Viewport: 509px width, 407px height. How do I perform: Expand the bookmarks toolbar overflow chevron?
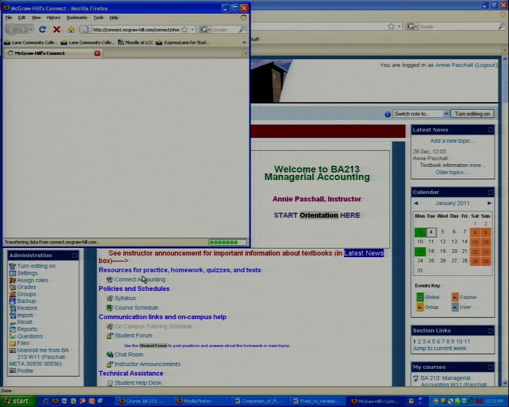click(x=244, y=42)
